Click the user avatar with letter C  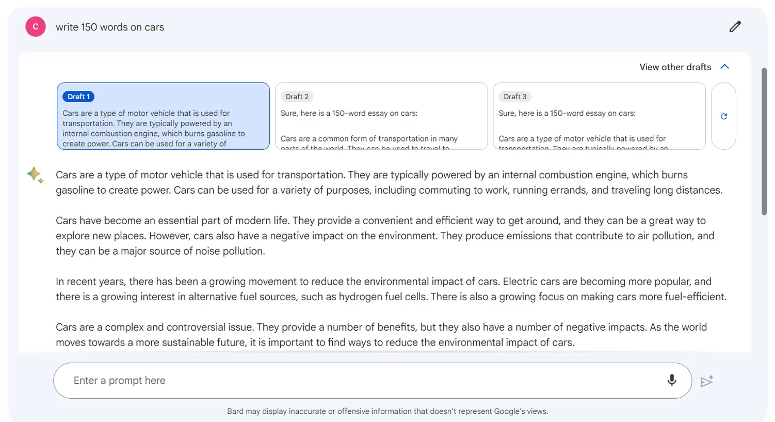coord(36,27)
